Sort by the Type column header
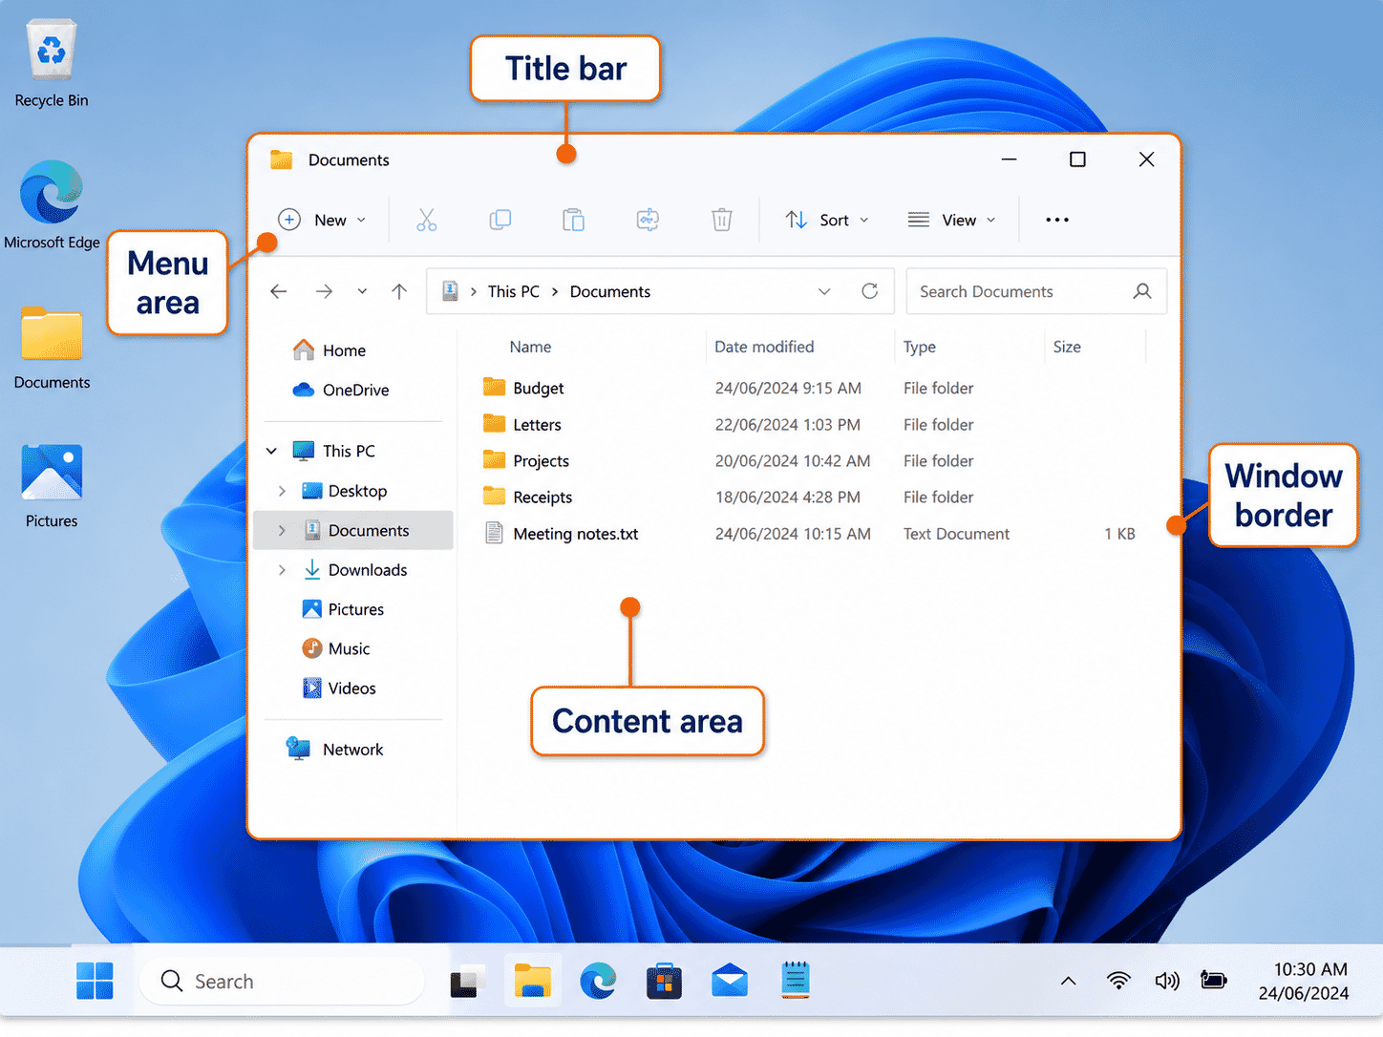 coord(920,347)
